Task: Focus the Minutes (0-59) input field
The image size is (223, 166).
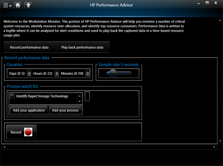Action: pos(87,73)
